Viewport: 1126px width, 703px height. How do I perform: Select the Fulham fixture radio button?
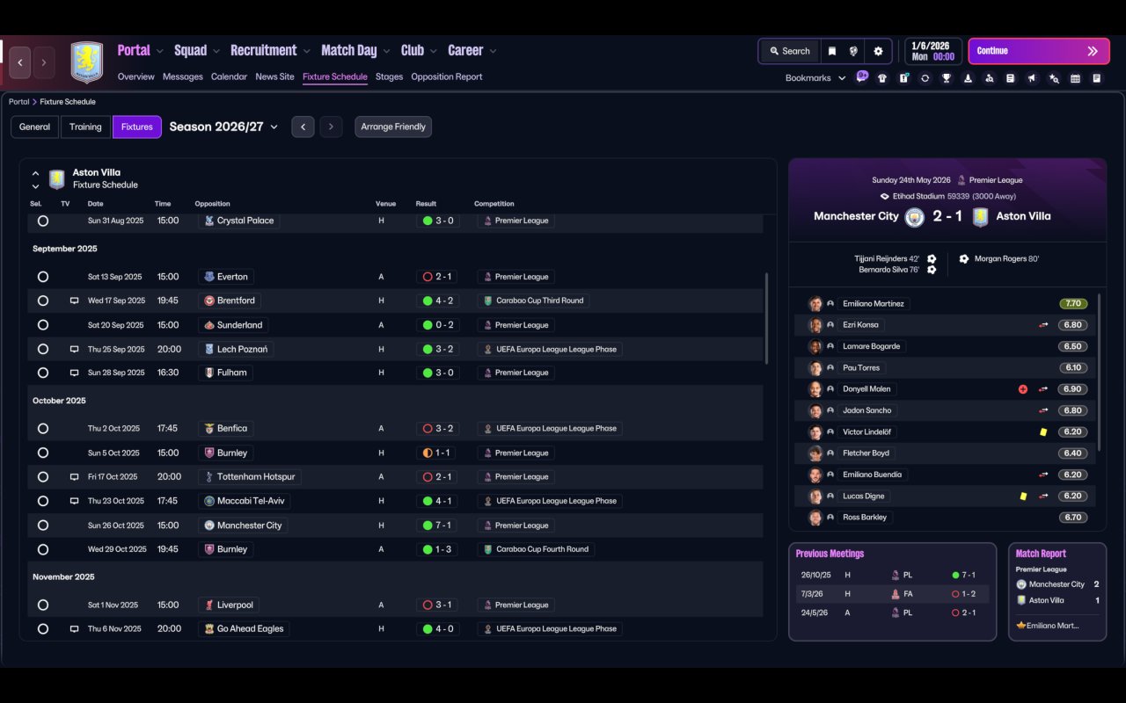(43, 373)
